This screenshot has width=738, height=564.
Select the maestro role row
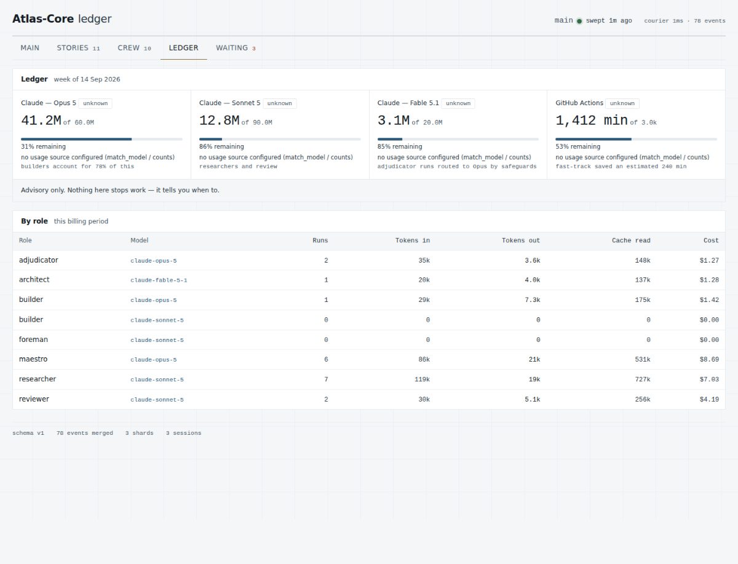coord(369,359)
